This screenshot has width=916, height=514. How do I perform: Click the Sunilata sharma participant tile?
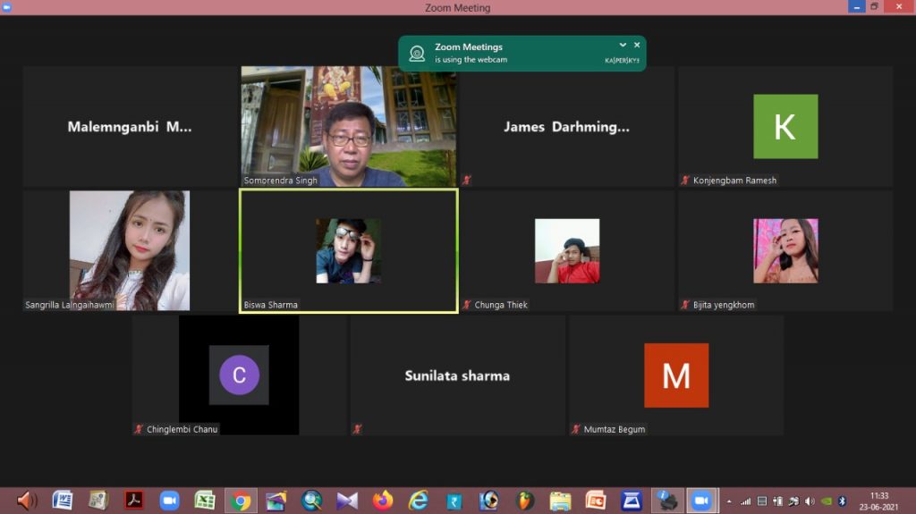(x=457, y=375)
